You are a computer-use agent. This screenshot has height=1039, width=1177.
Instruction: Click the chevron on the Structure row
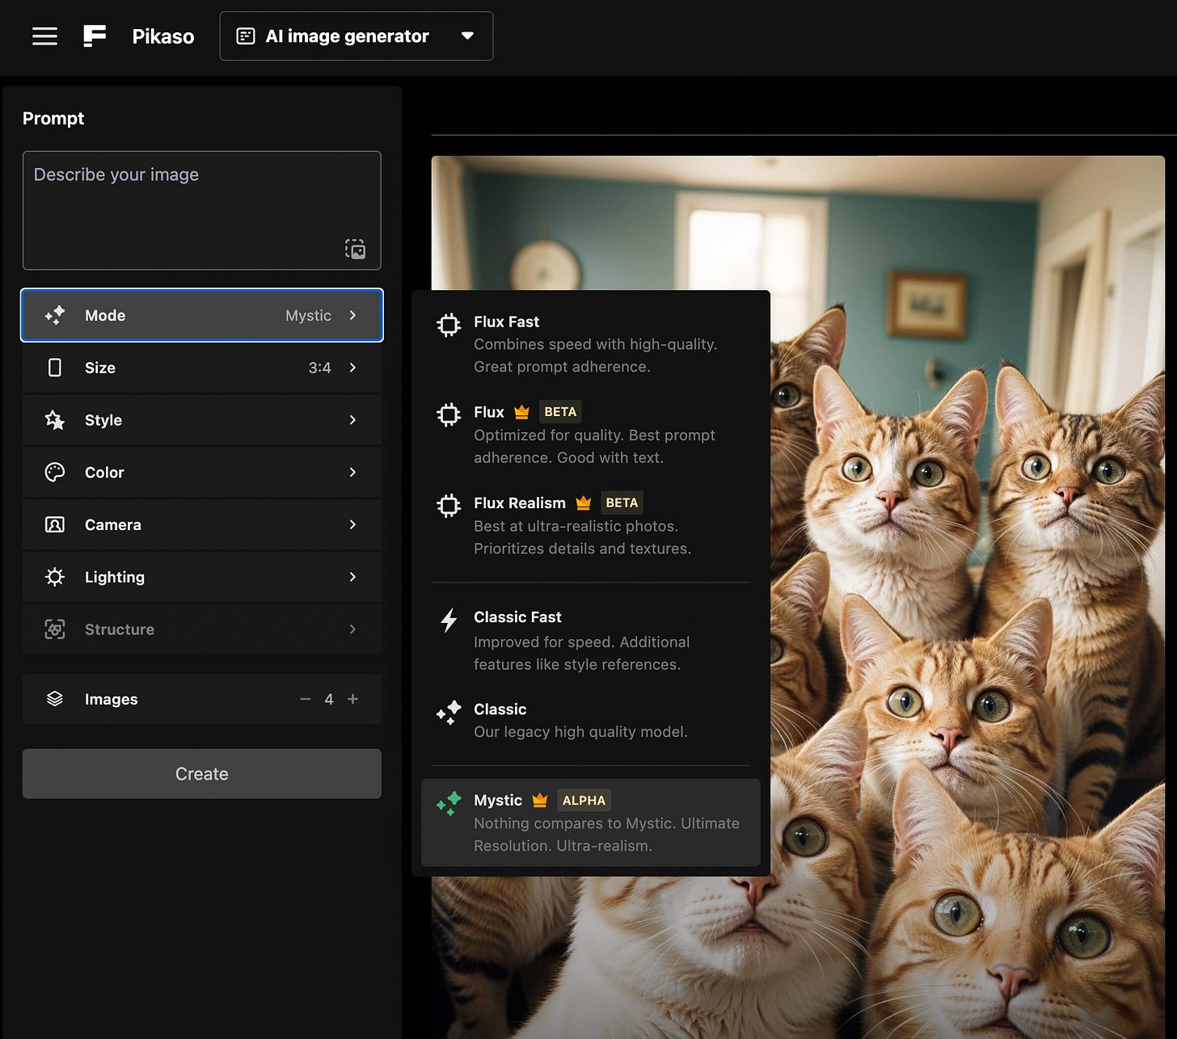352,629
